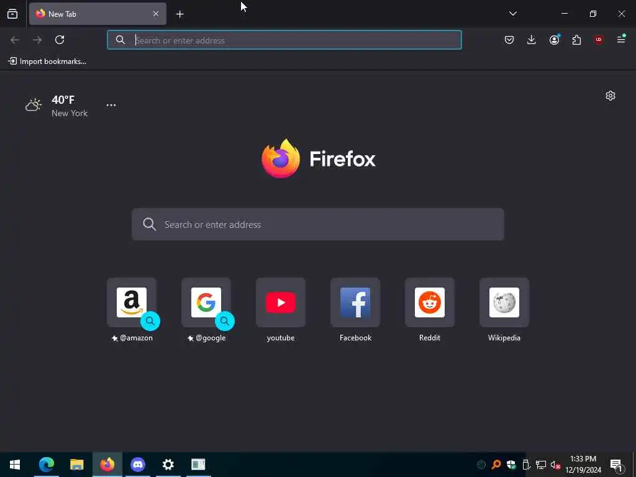Open the personalize new tab gear
This screenshot has width=636, height=477.
611,96
